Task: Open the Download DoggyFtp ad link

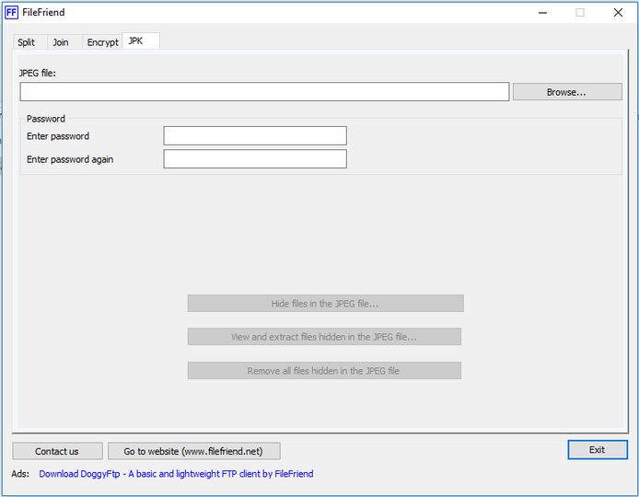Action: 176,474
